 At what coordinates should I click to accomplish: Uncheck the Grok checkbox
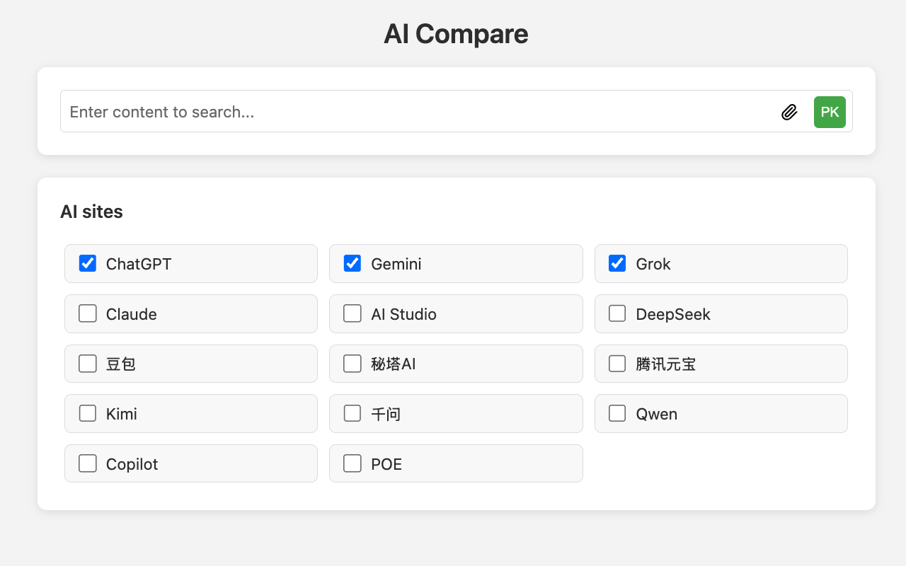617,263
